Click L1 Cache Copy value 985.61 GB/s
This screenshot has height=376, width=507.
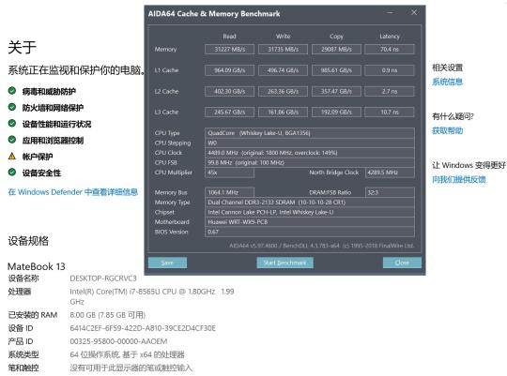tap(336, 70)
